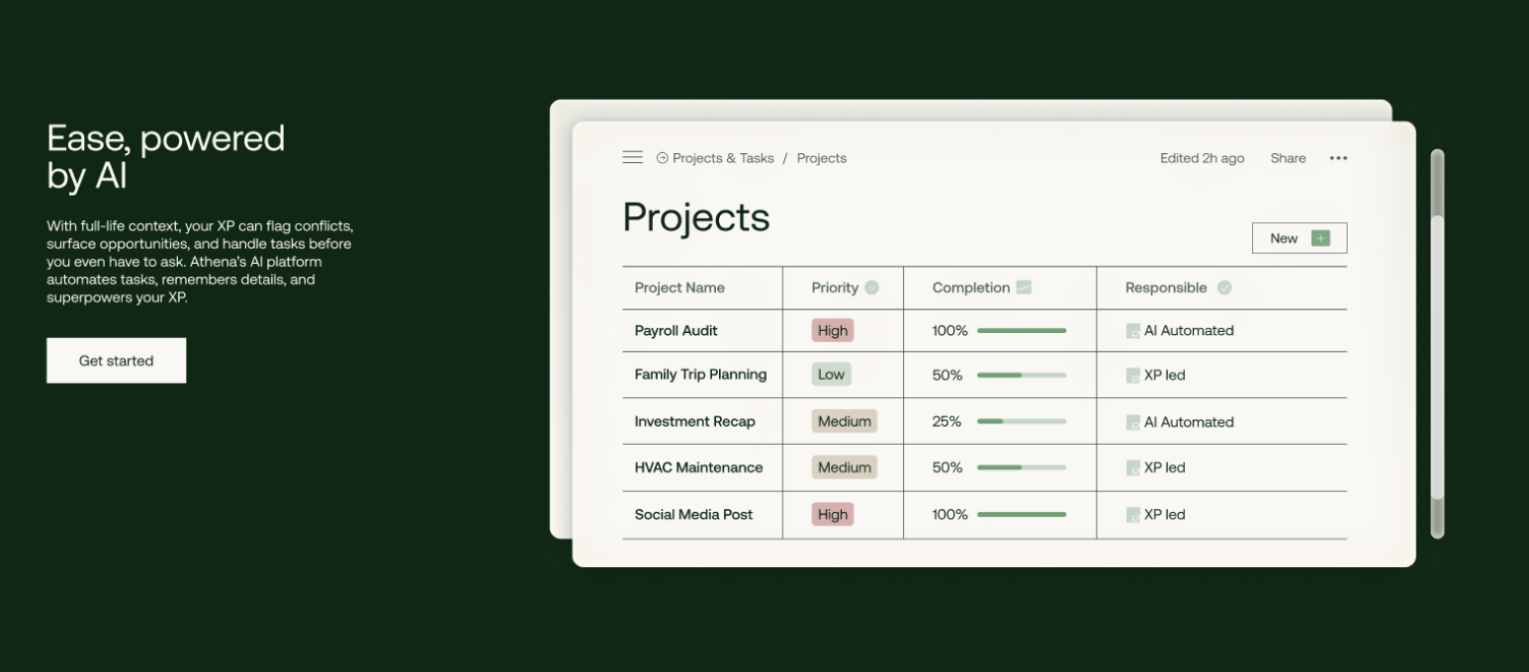The width and height of the screenshot is (1529, 672).
Task: Select the Projects breadcrumb item
Action: [x=822, y=158]
